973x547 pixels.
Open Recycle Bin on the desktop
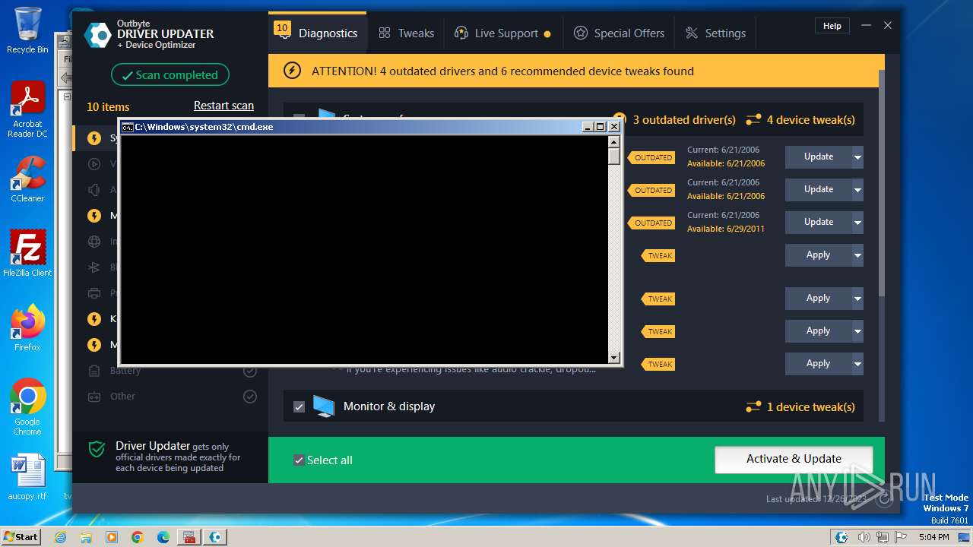coord(27,30)
